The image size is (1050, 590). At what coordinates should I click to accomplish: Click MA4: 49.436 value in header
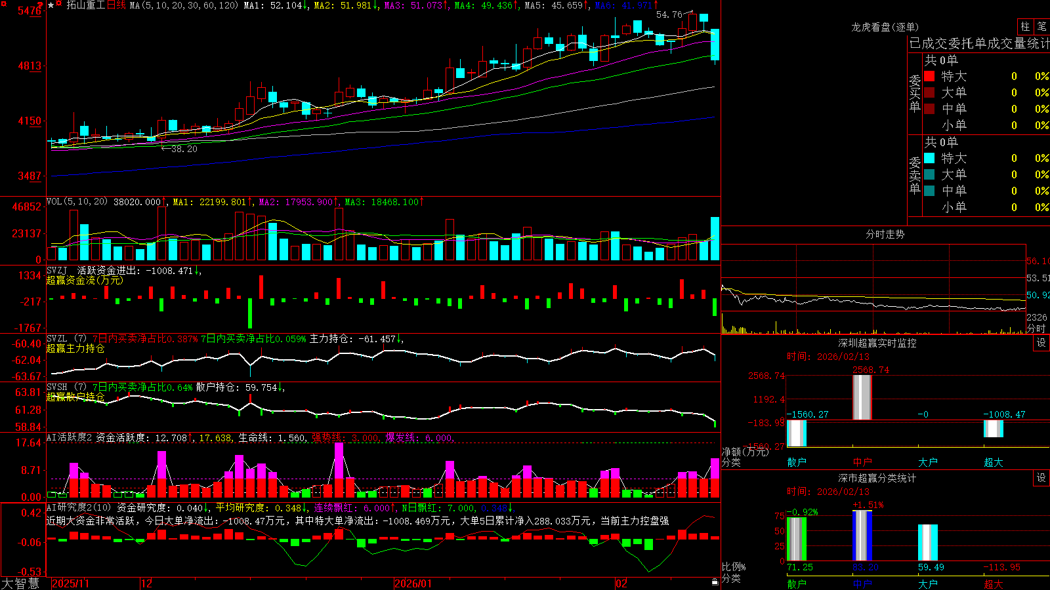(486, 5)
